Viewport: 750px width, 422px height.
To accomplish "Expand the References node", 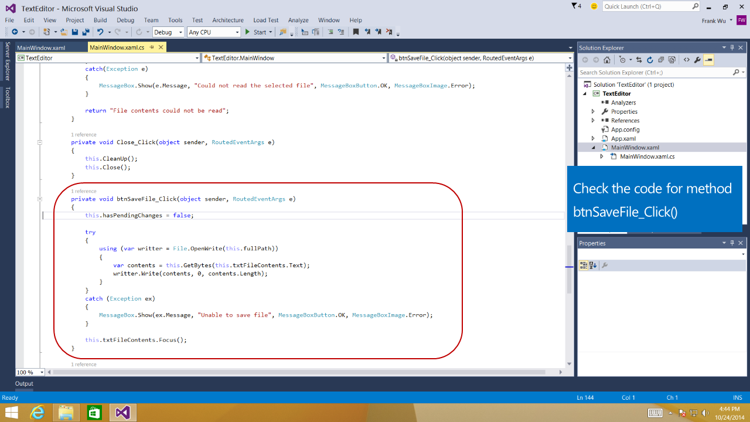I will (x=593, y=121).
